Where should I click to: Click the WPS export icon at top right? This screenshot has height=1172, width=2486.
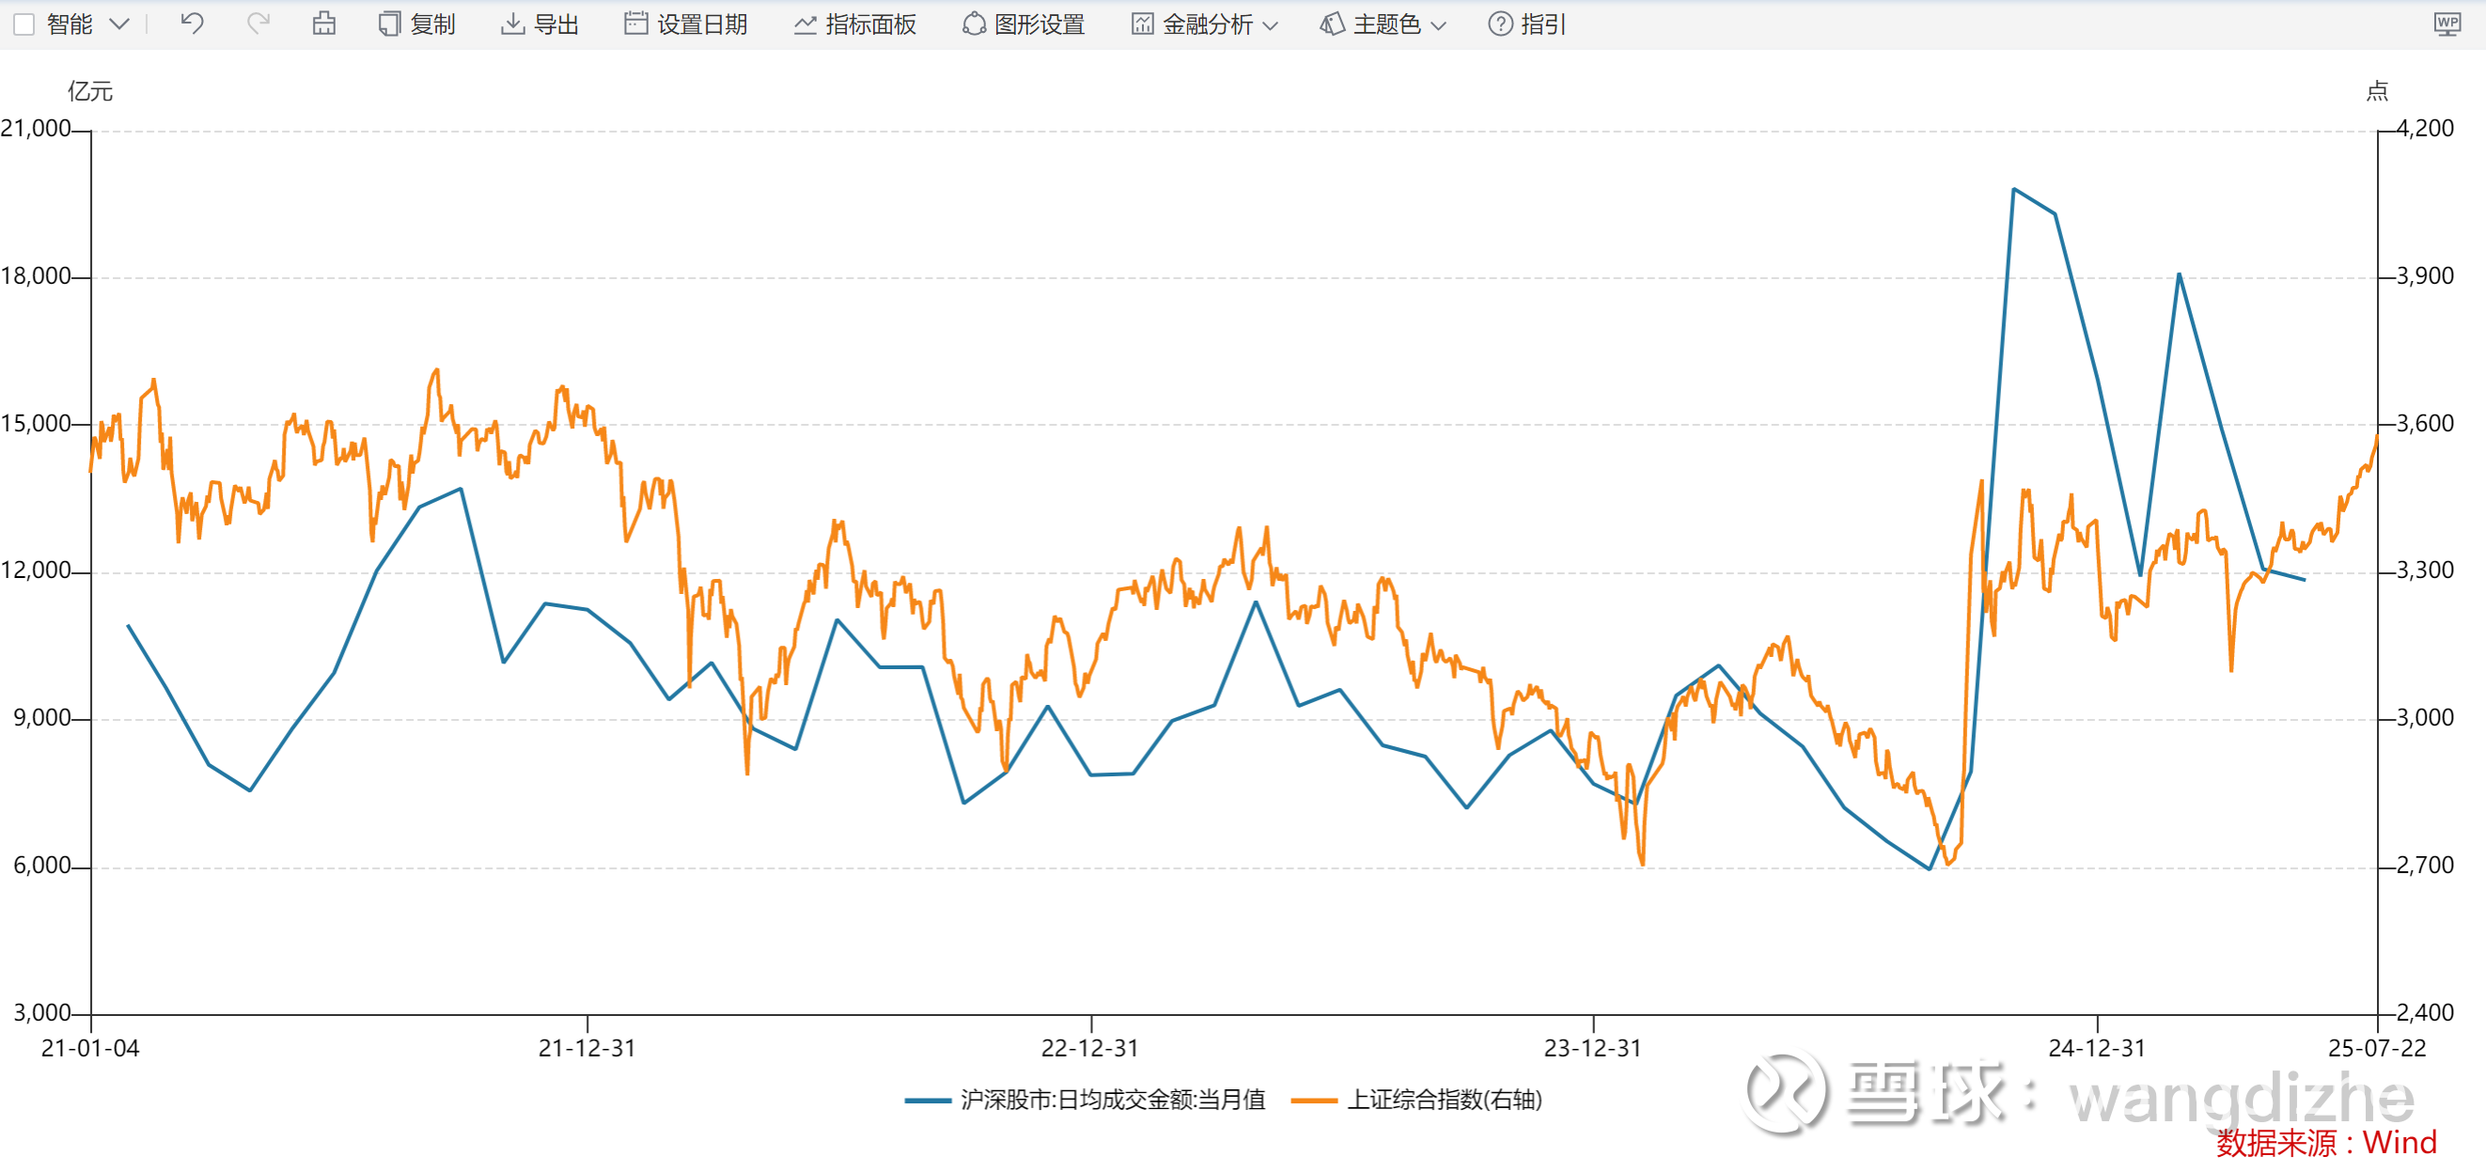tap(2447, 24)
